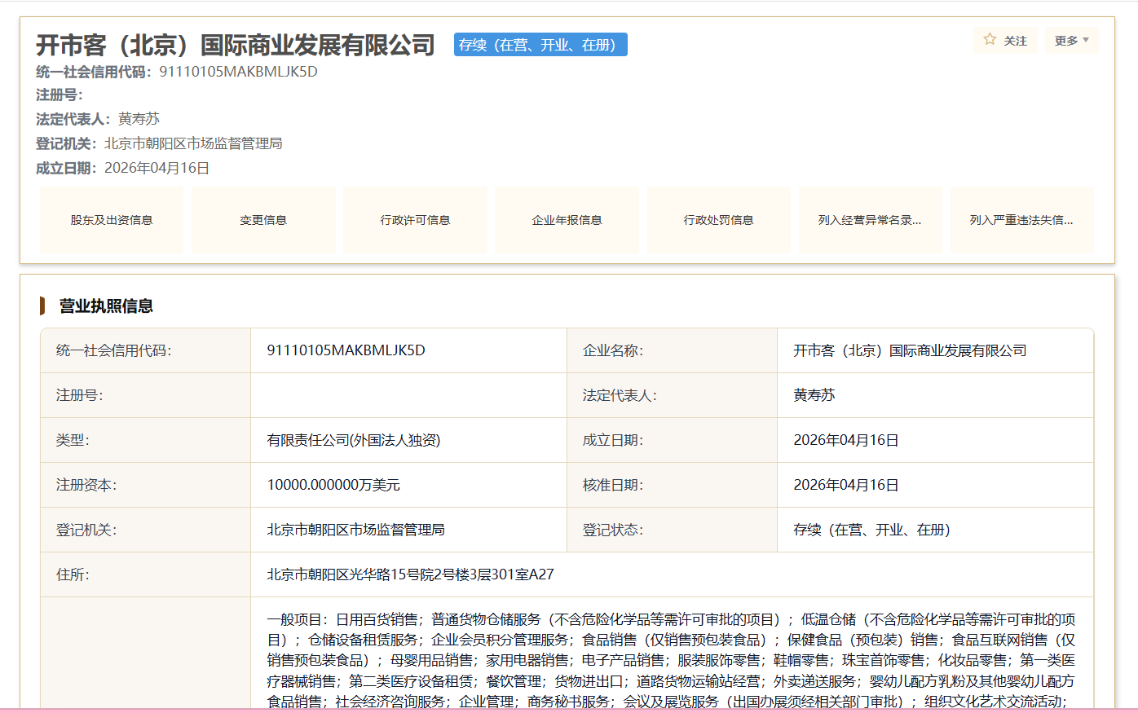View 行政许可信息 details
1138x713 pixels.
pos(415,219)
